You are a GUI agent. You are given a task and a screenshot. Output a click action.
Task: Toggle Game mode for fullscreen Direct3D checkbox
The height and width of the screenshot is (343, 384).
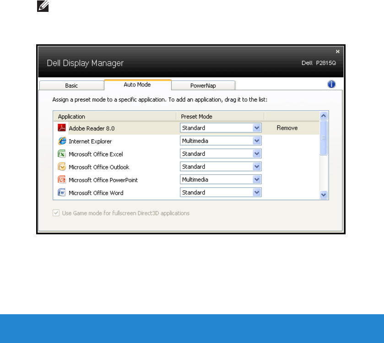click(x=56, y=213)
